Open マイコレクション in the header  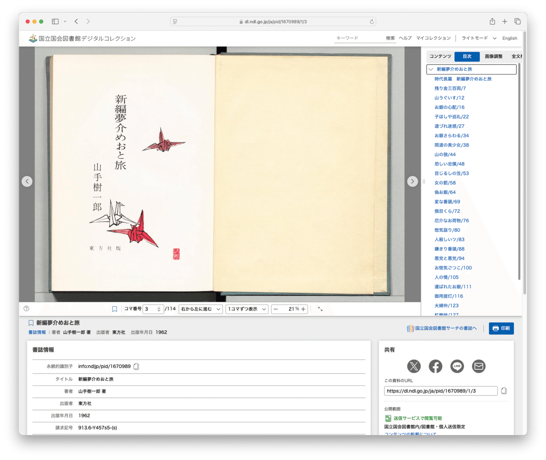tap(433, 38)
